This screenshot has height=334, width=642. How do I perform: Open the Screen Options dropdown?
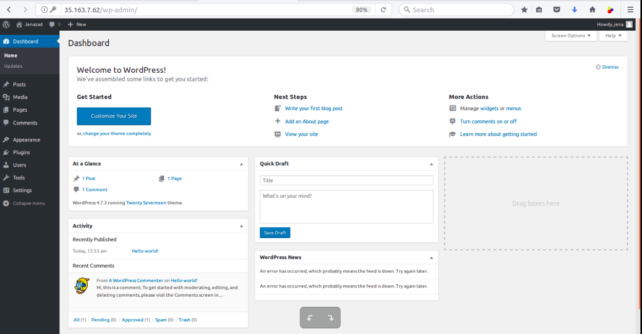571,35
